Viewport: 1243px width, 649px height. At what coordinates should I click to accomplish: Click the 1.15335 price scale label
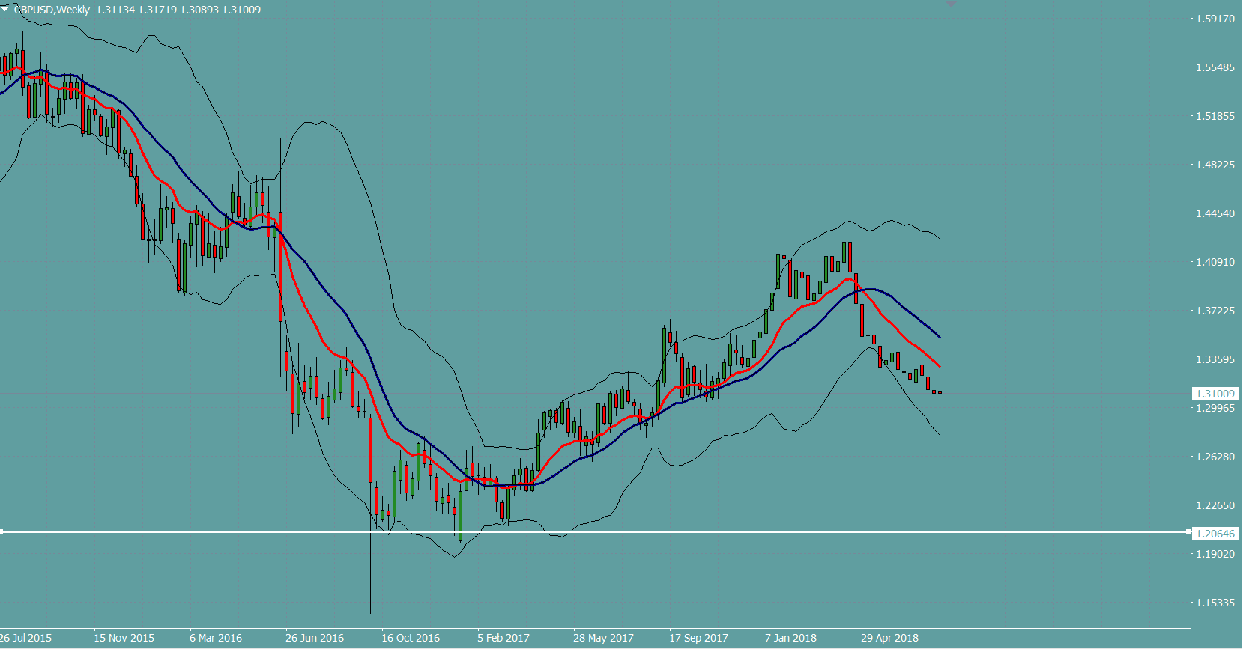tap(1215, 603)
